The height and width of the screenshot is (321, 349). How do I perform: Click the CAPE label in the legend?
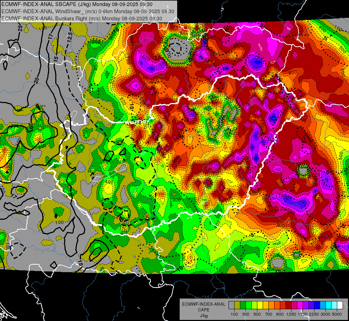tap(204, 310)
